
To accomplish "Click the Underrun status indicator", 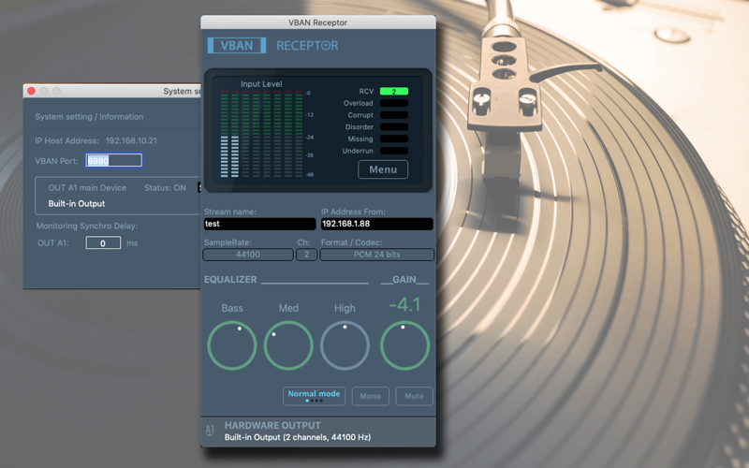I will (x=393, y=151).
